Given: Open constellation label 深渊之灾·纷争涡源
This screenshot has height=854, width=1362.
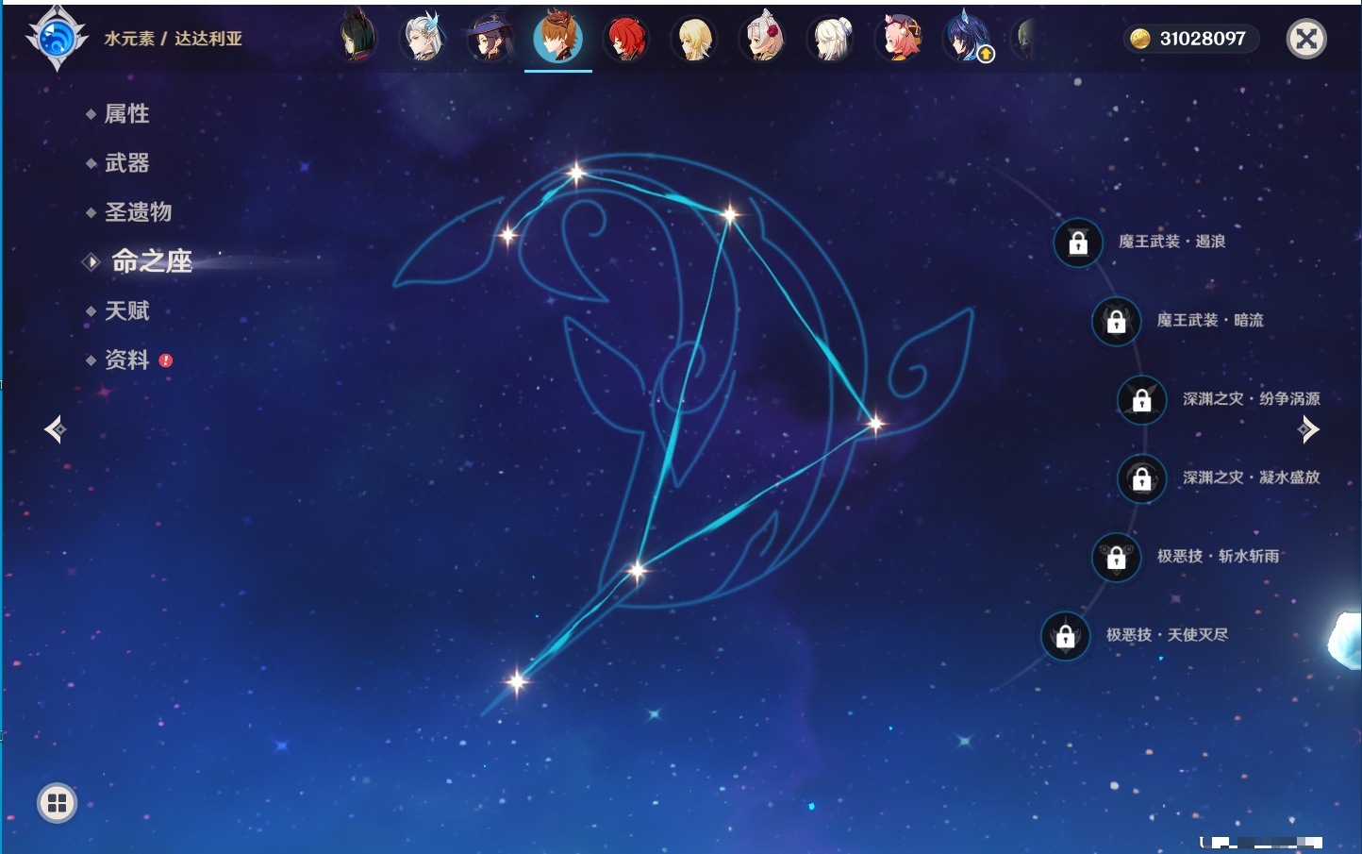Looking at the screenshot, I should (1252, 398).
